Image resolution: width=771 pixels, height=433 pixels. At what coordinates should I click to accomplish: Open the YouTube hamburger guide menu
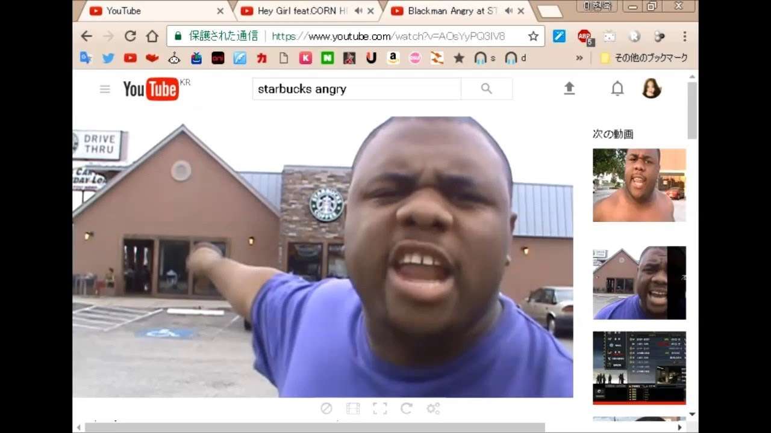click(x=105, y=89)
